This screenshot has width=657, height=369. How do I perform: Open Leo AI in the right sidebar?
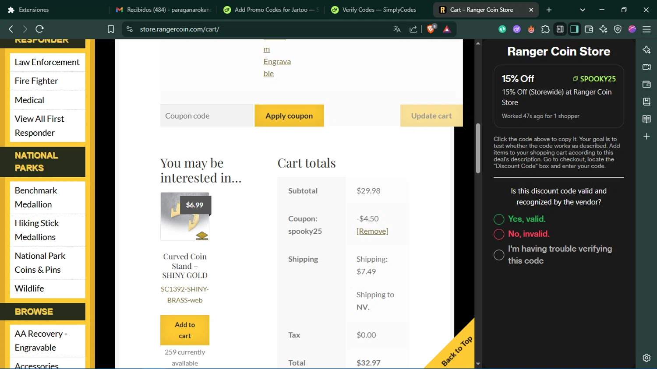pyautogui.click(x=646, y=50)
